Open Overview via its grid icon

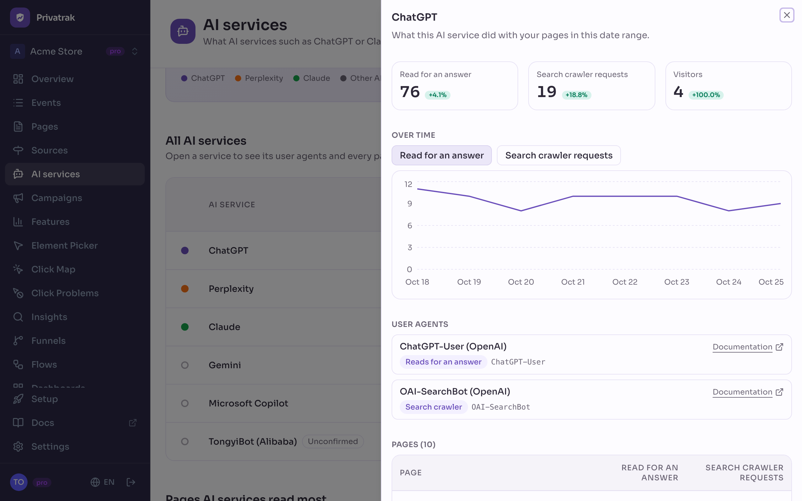tap(18, 79)
